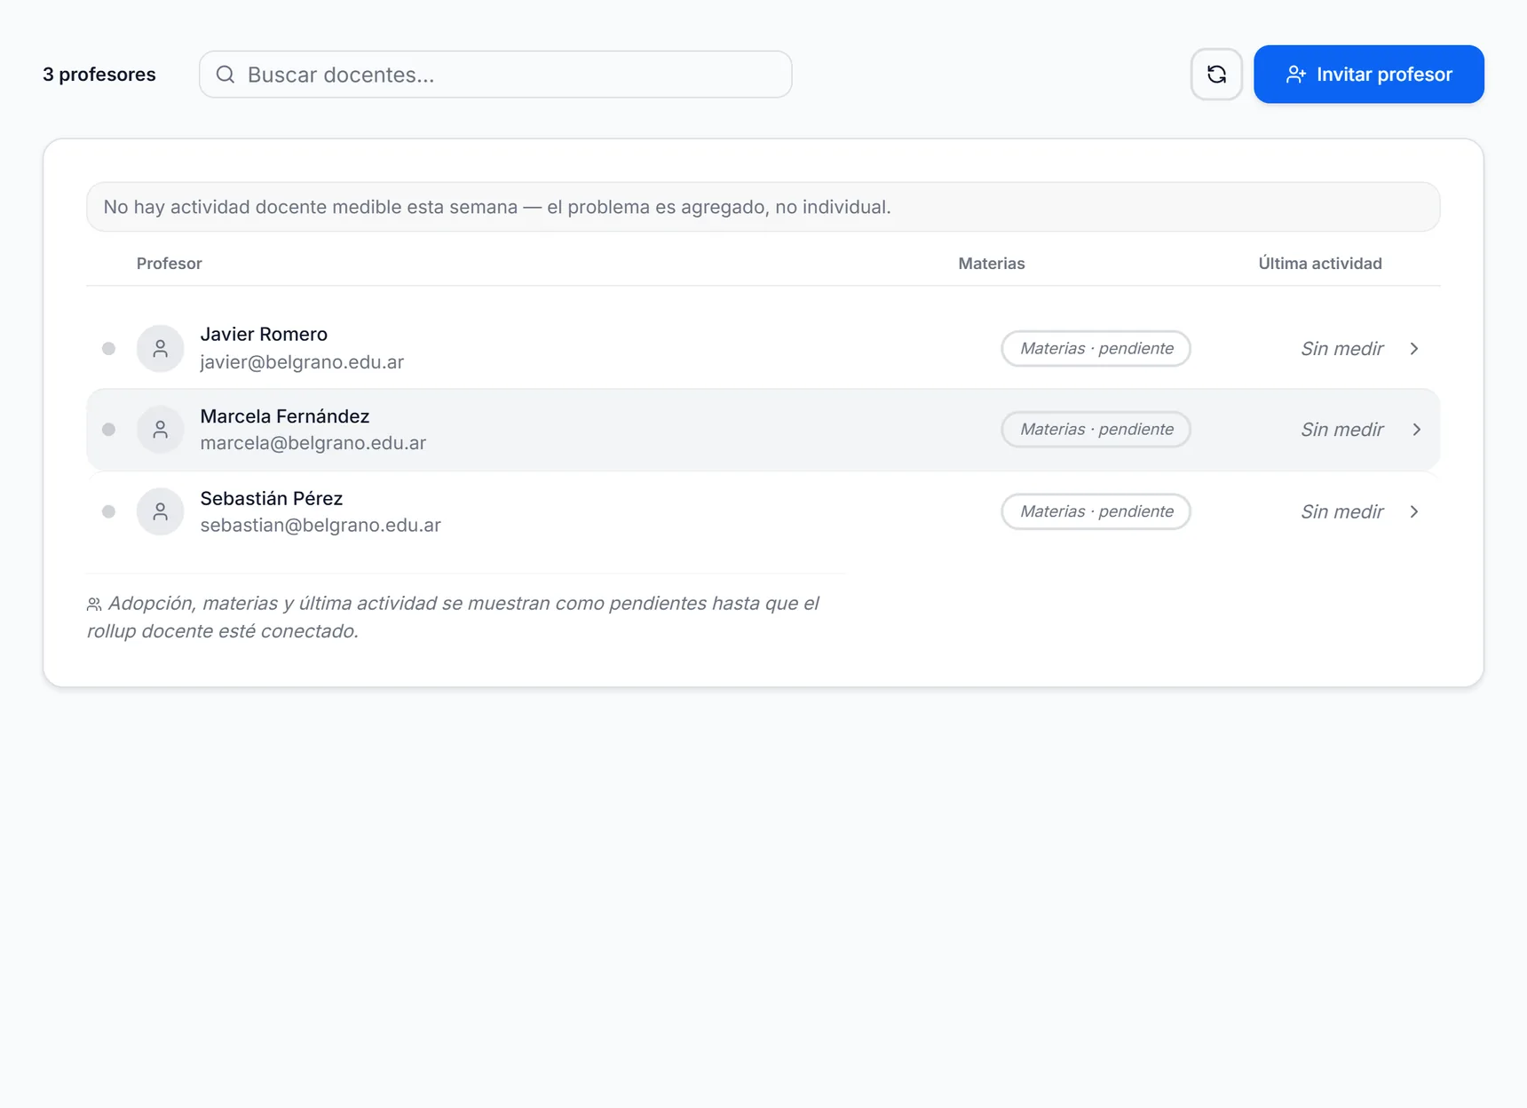Select the name Sebastián Pérez
The image size is (1527, 1108).
tap(272, 498)
